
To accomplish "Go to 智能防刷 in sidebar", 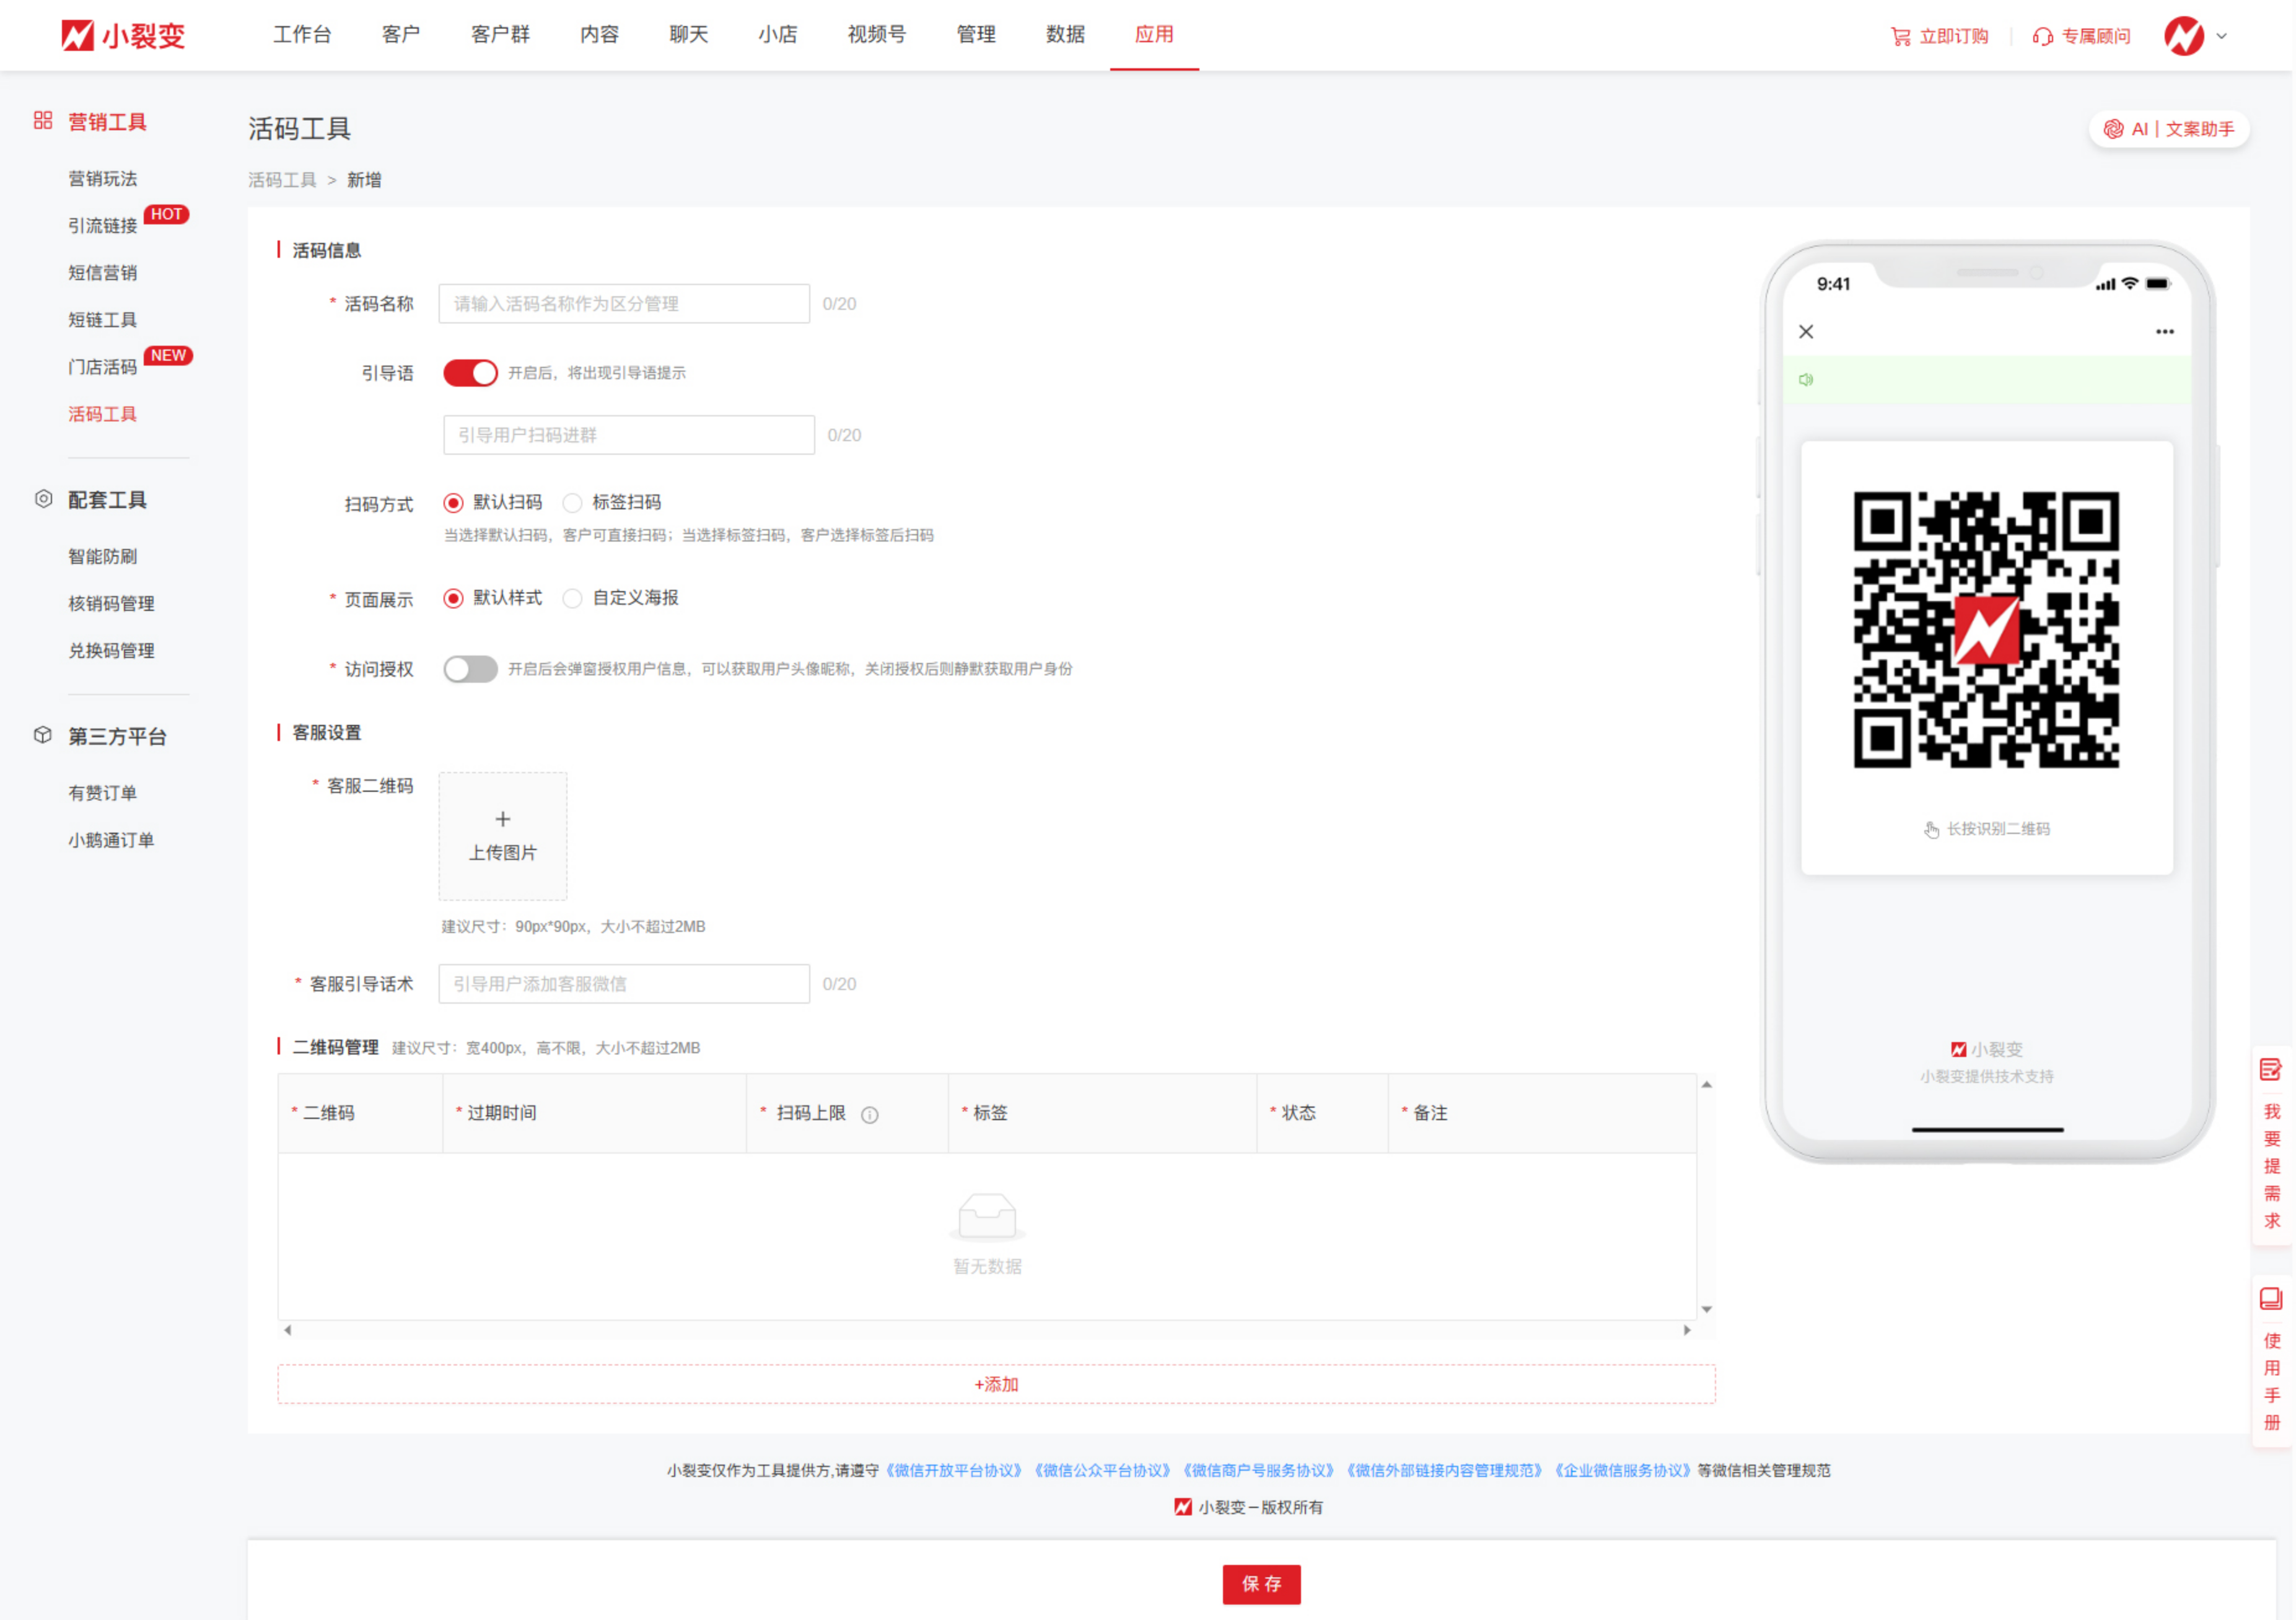I will [x=102, y=556].
